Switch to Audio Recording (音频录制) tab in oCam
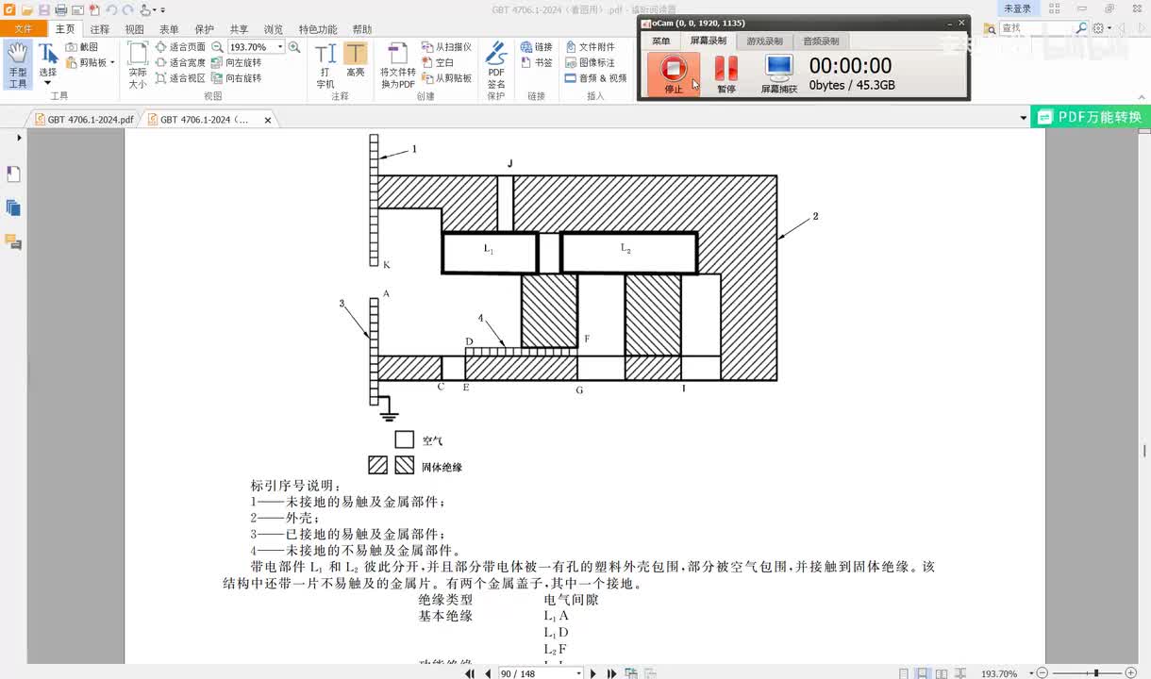Screen dimensions: 1151x679 point(821,41)
